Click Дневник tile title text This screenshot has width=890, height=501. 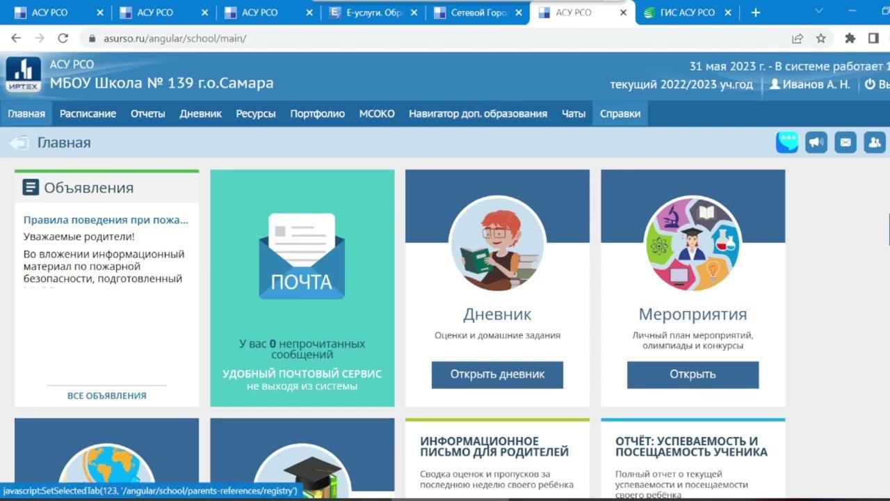coord(497,314)
